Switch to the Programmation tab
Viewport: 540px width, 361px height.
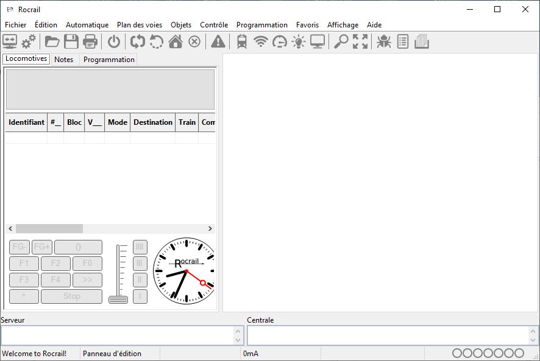[x=109, y=60]
